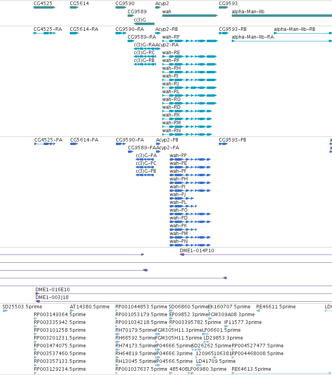This screenshot has height=375, width=332.
Task: Click transcript wah-RN label
Action: tap(171, 131)
